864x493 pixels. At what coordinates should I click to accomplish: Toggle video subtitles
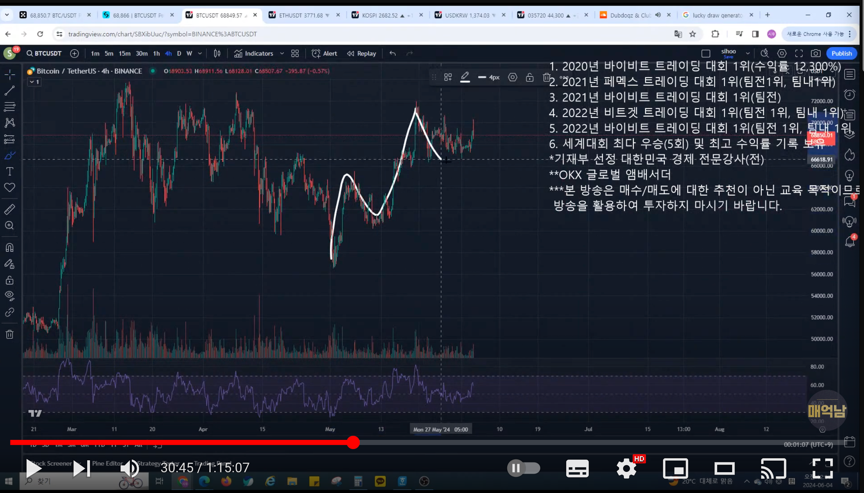tap(577, 468)
